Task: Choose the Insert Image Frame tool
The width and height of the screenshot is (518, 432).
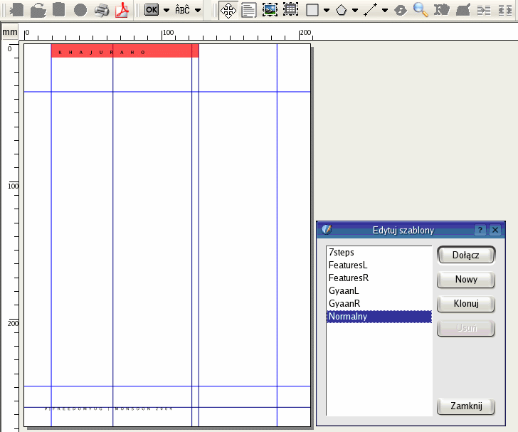Action: [x=270, y=10]
